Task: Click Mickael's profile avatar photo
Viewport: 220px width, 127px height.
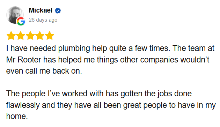Action: tap(15, 15)
